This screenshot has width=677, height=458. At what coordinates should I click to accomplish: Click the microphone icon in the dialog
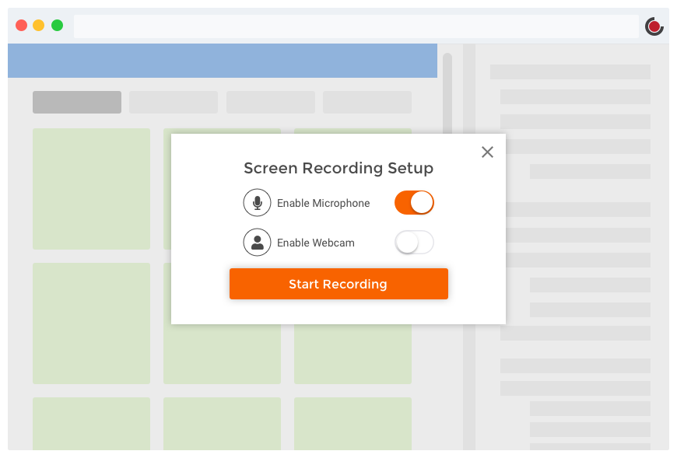pyautogui.click(x=257, y=203)
